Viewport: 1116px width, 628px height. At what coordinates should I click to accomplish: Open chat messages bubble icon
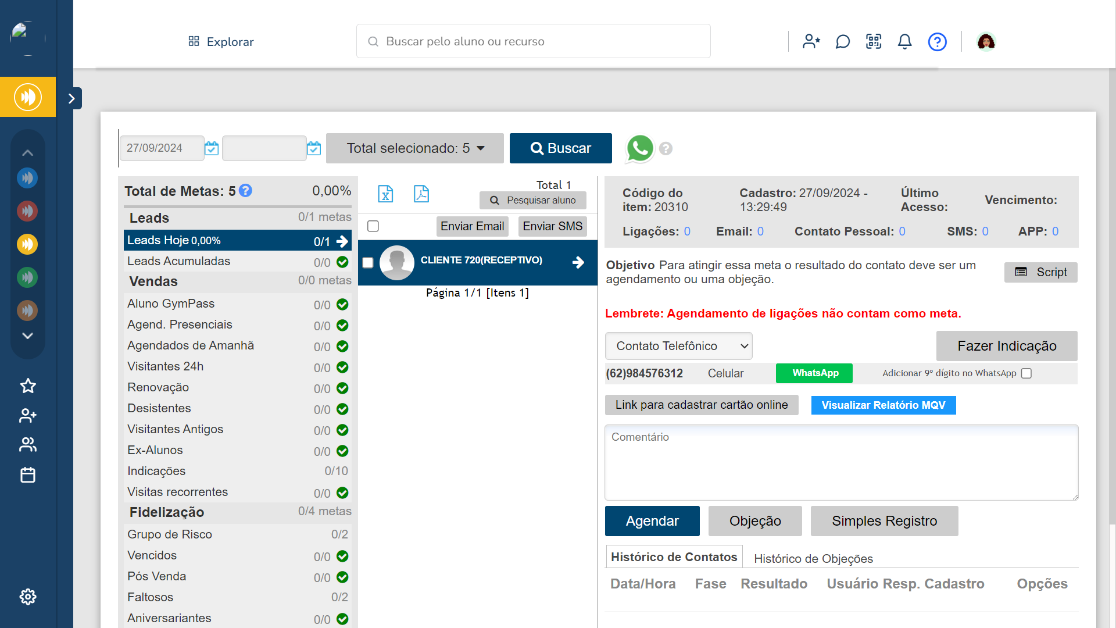click(x=842, y=41)
